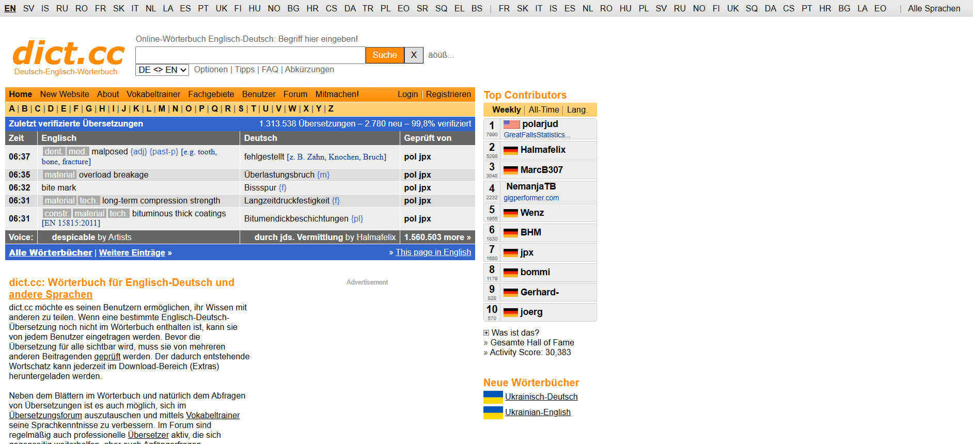Switch via 'This page in English' link
The width and height of the screenshot is (973, 444).
[x=433, y=252]
